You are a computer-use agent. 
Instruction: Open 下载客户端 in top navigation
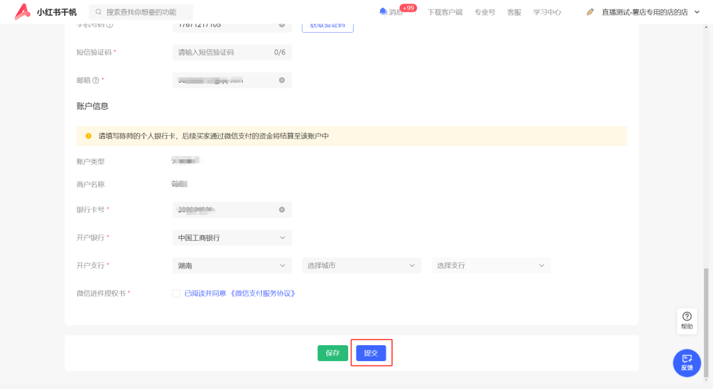(x=445, y=13)
